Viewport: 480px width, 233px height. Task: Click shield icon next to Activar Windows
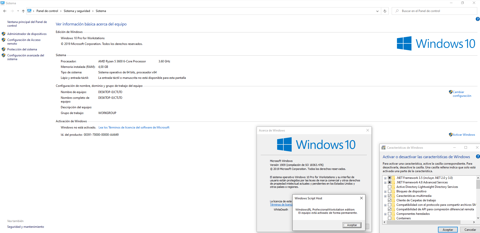pyautogui.click(x=450, y=134)
